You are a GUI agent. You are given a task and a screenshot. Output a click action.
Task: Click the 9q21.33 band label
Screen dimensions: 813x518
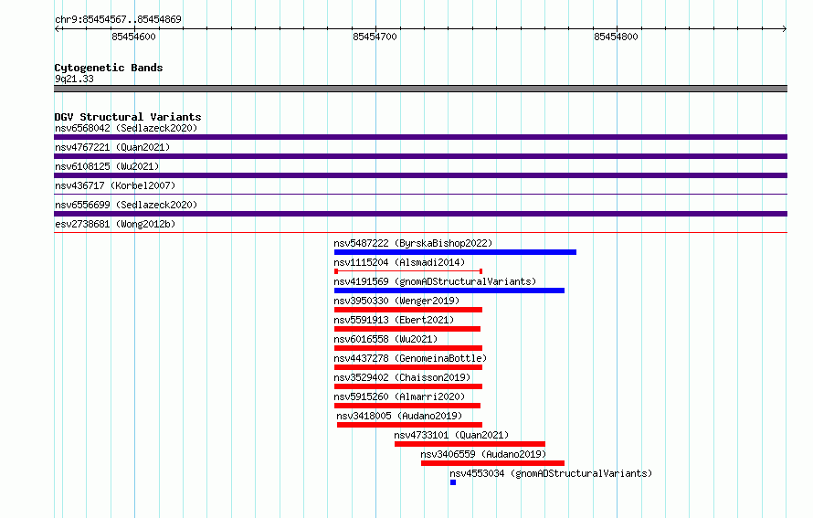pos(74,79)
